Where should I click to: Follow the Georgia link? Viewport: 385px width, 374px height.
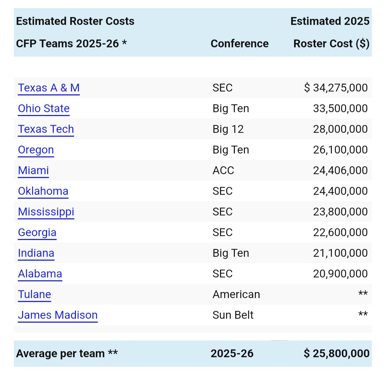(x=37, y=233)
